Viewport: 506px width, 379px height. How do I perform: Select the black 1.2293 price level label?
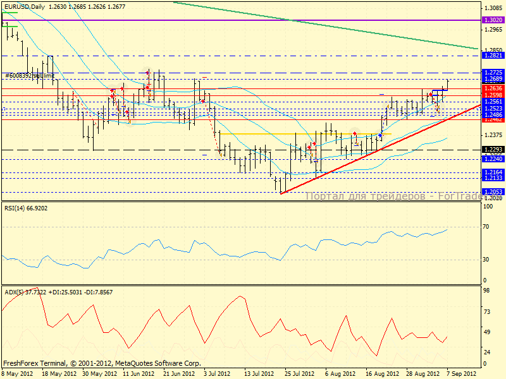pos(492,150)
